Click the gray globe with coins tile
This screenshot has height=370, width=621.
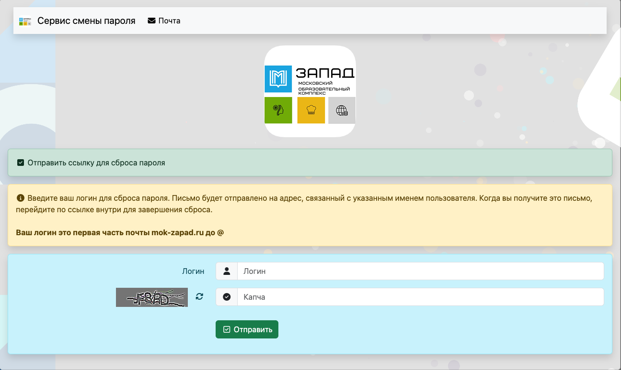342,110
